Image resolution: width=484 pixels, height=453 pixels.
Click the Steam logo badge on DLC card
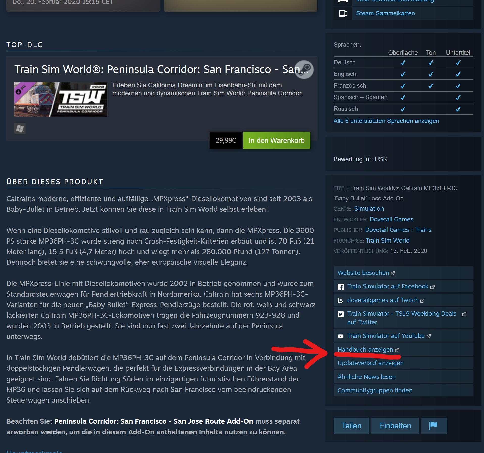coord(304,69)
